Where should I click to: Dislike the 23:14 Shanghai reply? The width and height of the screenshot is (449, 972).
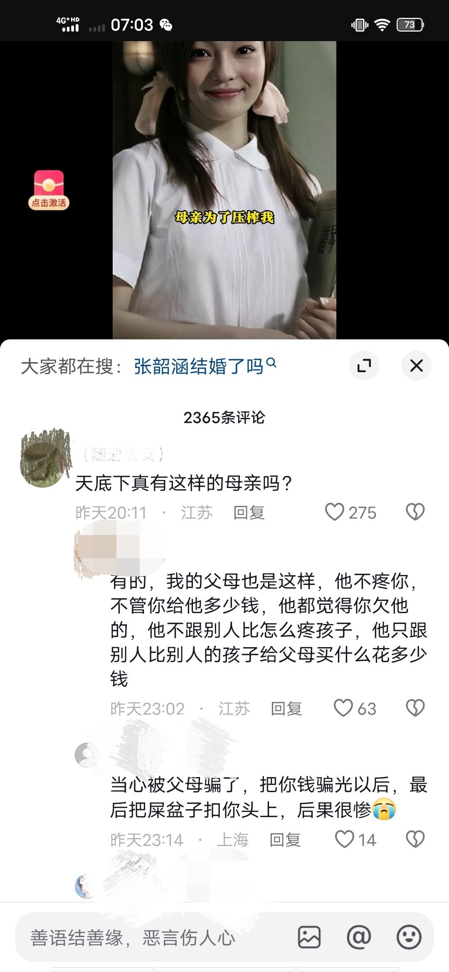tap(415, 839)
